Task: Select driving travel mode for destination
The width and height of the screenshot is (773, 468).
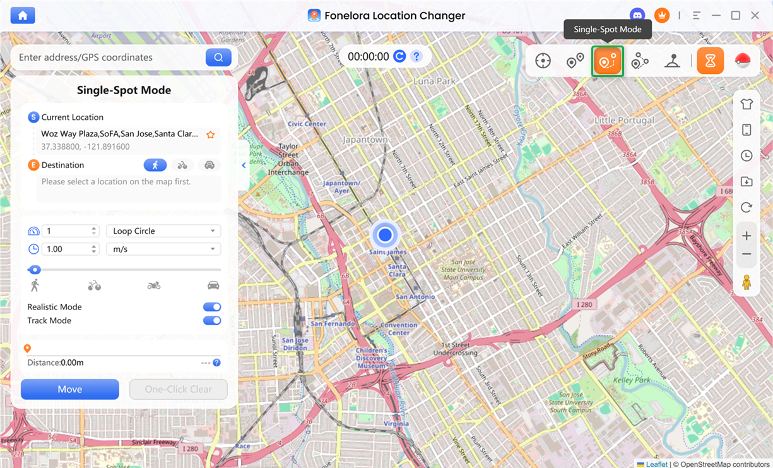Action: point(209,165)
